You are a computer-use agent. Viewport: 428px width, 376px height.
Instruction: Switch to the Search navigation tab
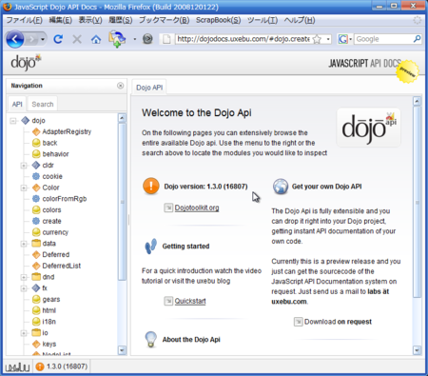(x=43, y=104)
